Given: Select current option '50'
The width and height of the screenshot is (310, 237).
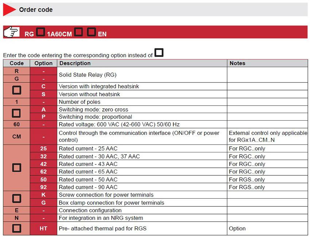Looking at the screenshot, I should click(43, 179).
